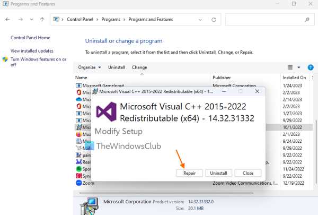This screenshot has width=318, height=215.
Task: Click the 11/24/2022 installed date
Action: [x=293, y=169]
